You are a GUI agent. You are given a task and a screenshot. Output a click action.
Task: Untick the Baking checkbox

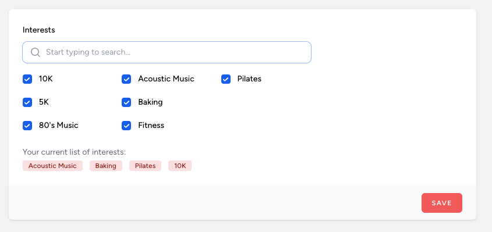[x=126, y=102]
